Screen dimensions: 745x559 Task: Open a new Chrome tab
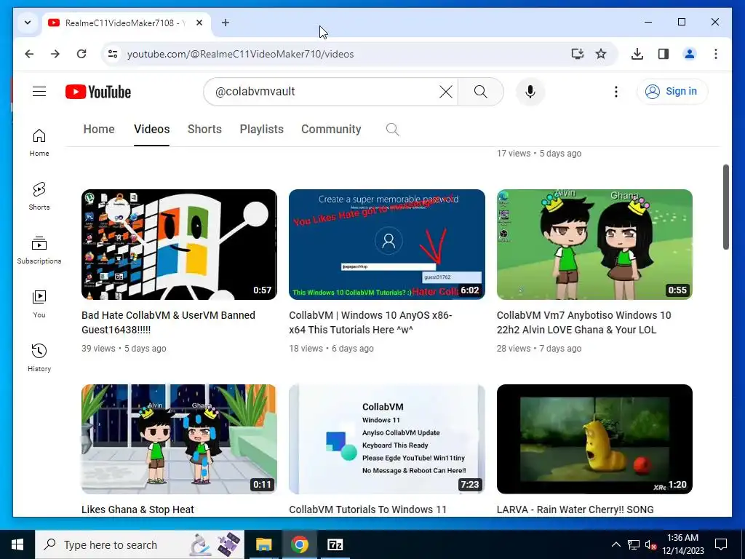(226, 23)
